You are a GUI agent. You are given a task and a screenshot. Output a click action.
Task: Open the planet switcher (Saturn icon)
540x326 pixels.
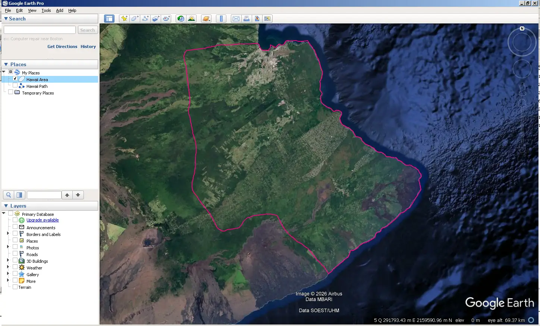[206, 19]
